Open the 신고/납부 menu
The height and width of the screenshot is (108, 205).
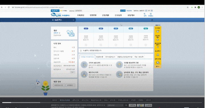click(x=118, y=15)
